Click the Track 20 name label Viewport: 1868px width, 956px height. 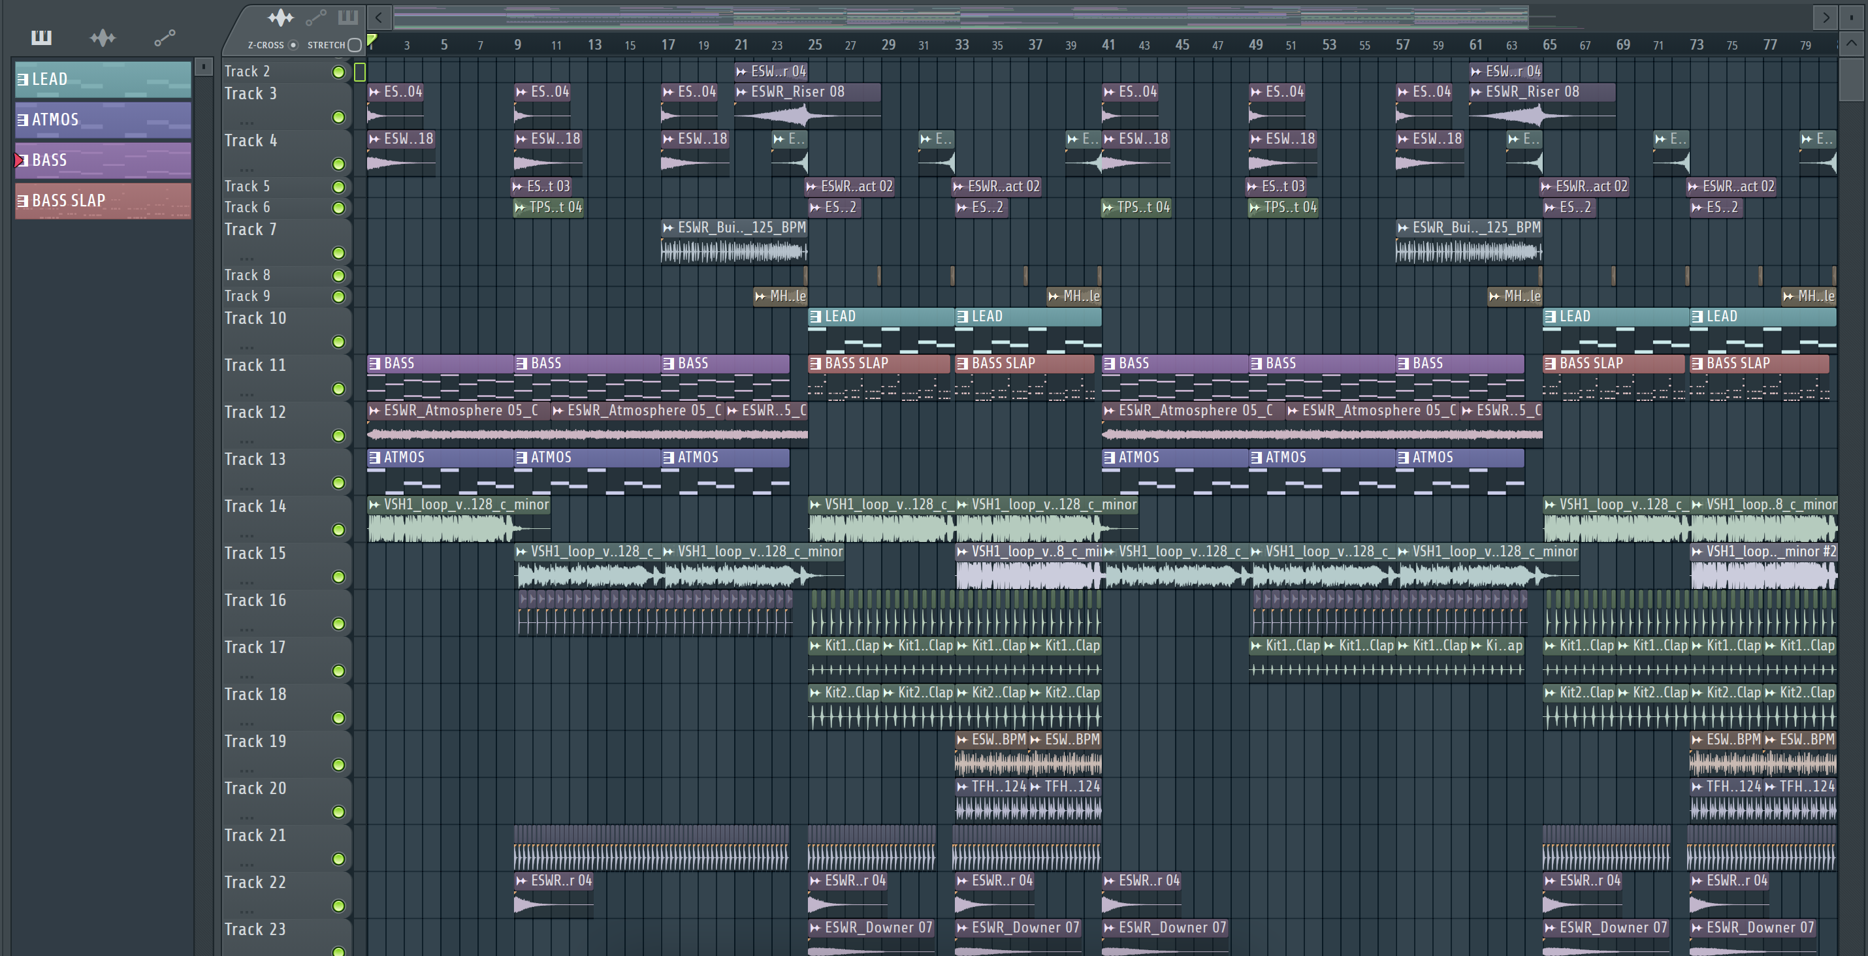coord(255,789)
